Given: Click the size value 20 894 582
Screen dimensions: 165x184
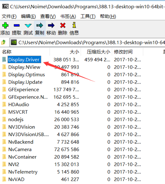Looking at the screenshot, I should click(x=67, y=157).
